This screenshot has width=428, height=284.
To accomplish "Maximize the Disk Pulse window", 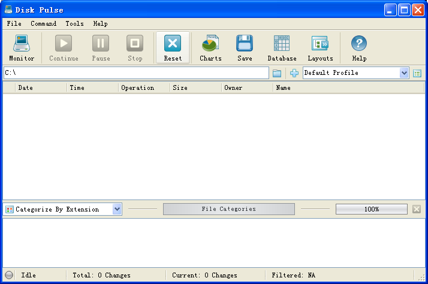I will point(404,10).
